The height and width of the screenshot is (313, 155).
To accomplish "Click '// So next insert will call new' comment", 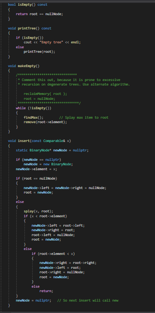I will 88,300.
